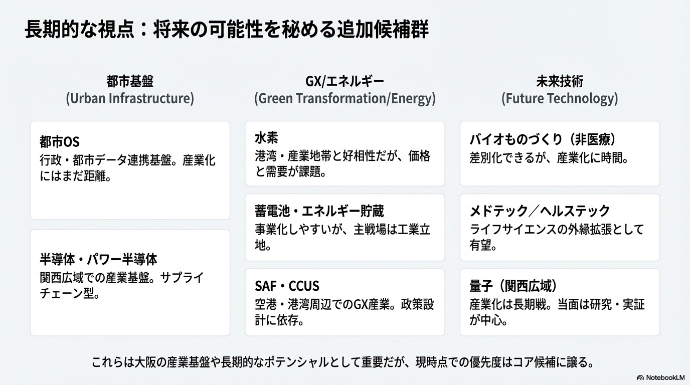Click the NotebookLM logo icon

[640, 377]
